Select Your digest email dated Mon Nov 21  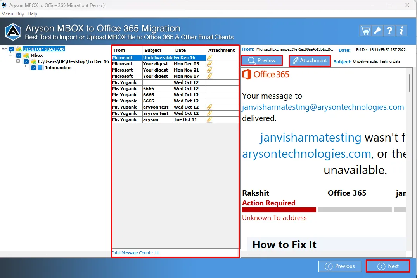(x=175, y=70)
